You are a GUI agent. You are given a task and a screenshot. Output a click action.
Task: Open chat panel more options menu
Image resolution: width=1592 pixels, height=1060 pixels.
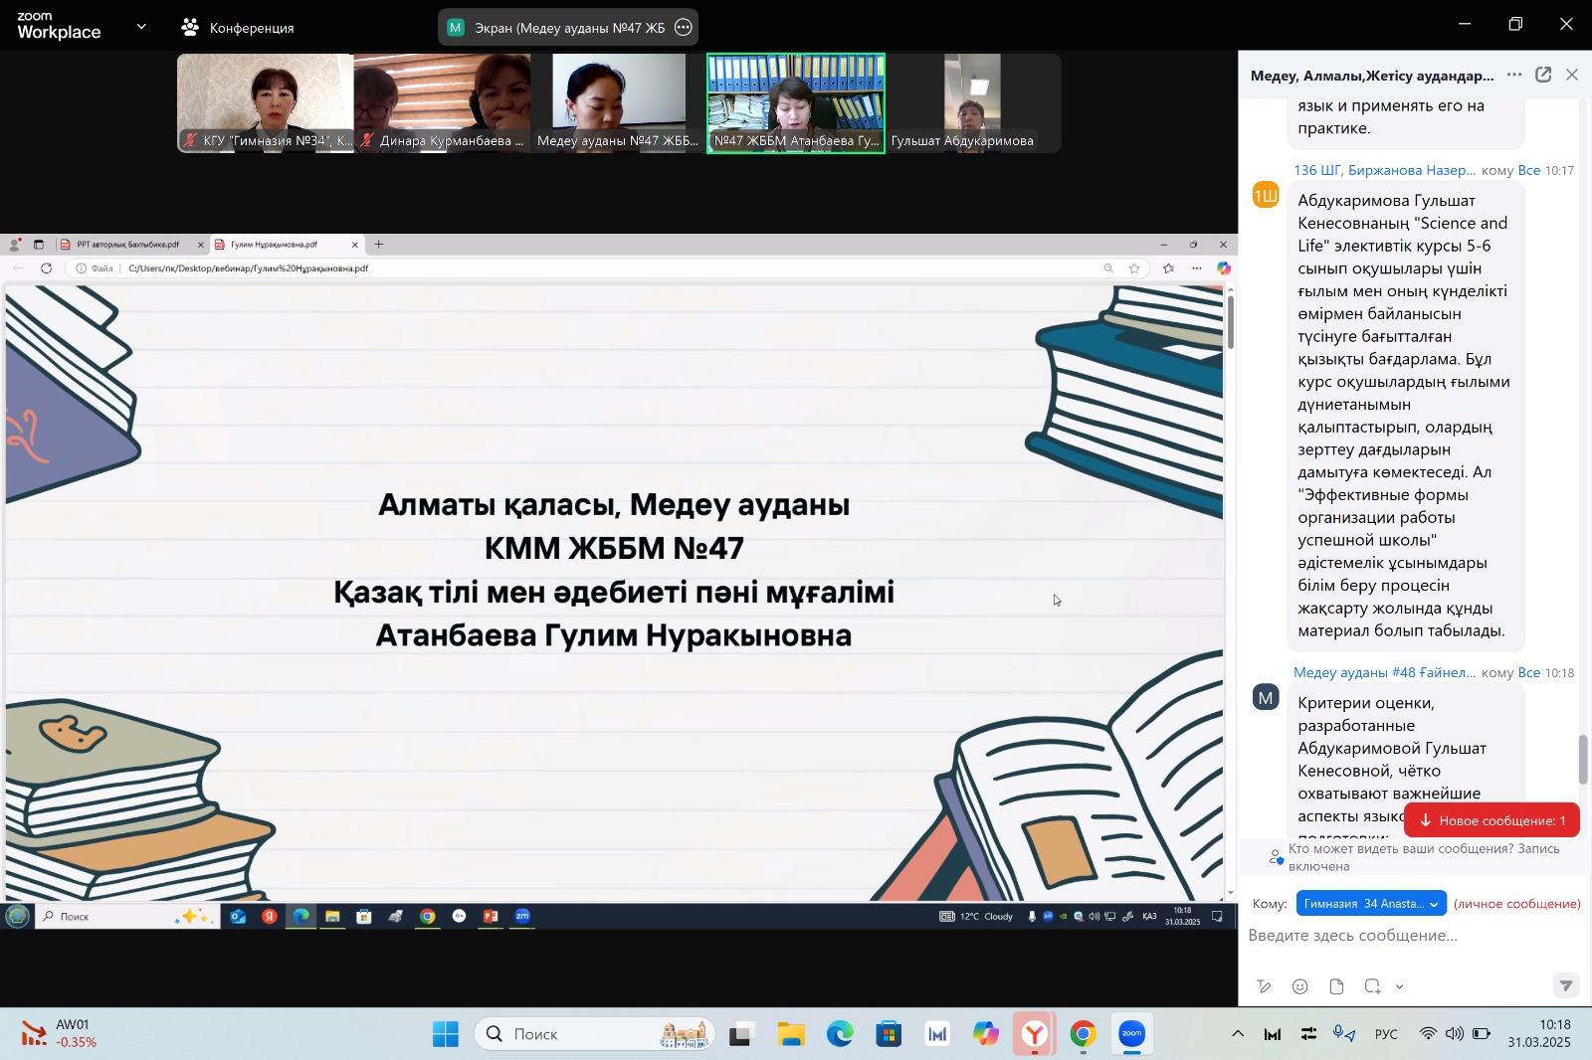[1513, 75]
